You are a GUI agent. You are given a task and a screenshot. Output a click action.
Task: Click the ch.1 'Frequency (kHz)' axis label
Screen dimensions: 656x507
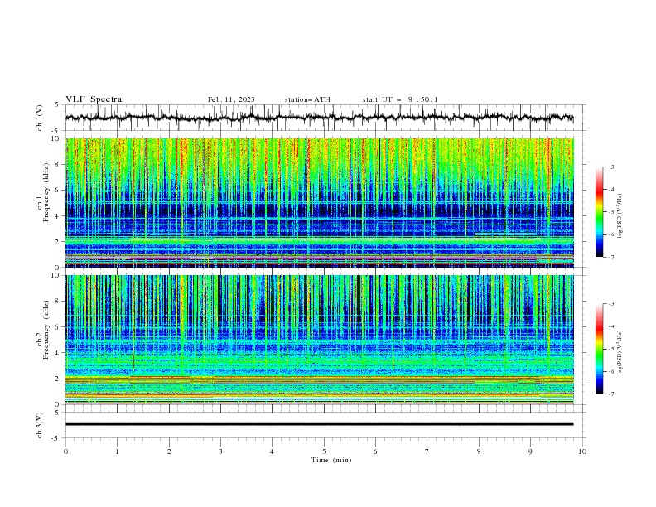tap(46, 193)
